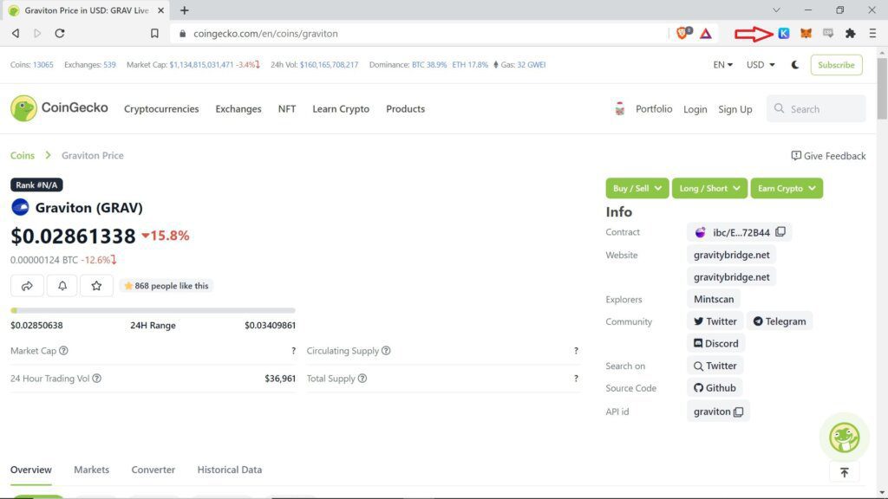Copy the contract address icon

click(x=780, y=232)
